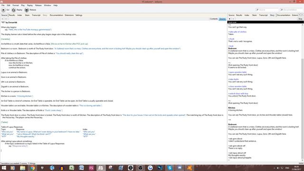Open the Play menu

point(23,5)
